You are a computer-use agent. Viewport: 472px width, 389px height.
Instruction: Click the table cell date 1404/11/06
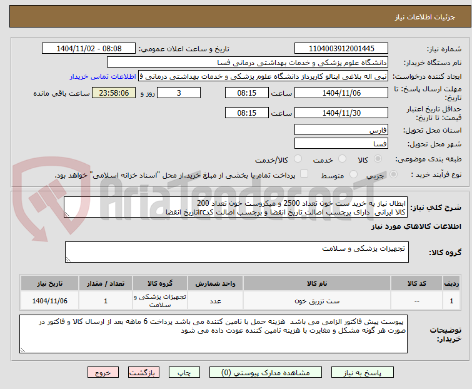(x=49, y=300)
